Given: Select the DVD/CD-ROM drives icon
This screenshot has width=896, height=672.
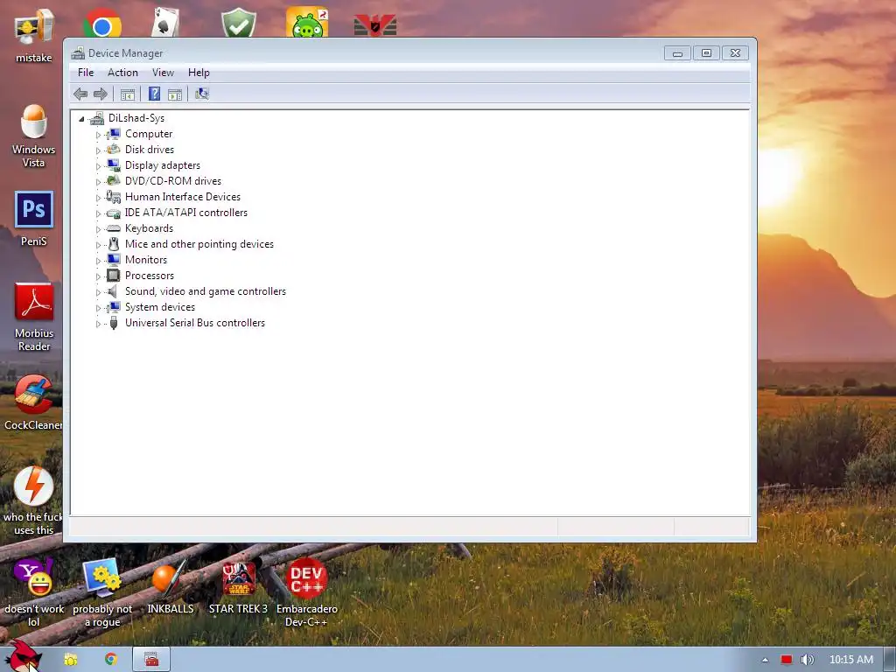Looking at the screenshot, I should point(113,180).
